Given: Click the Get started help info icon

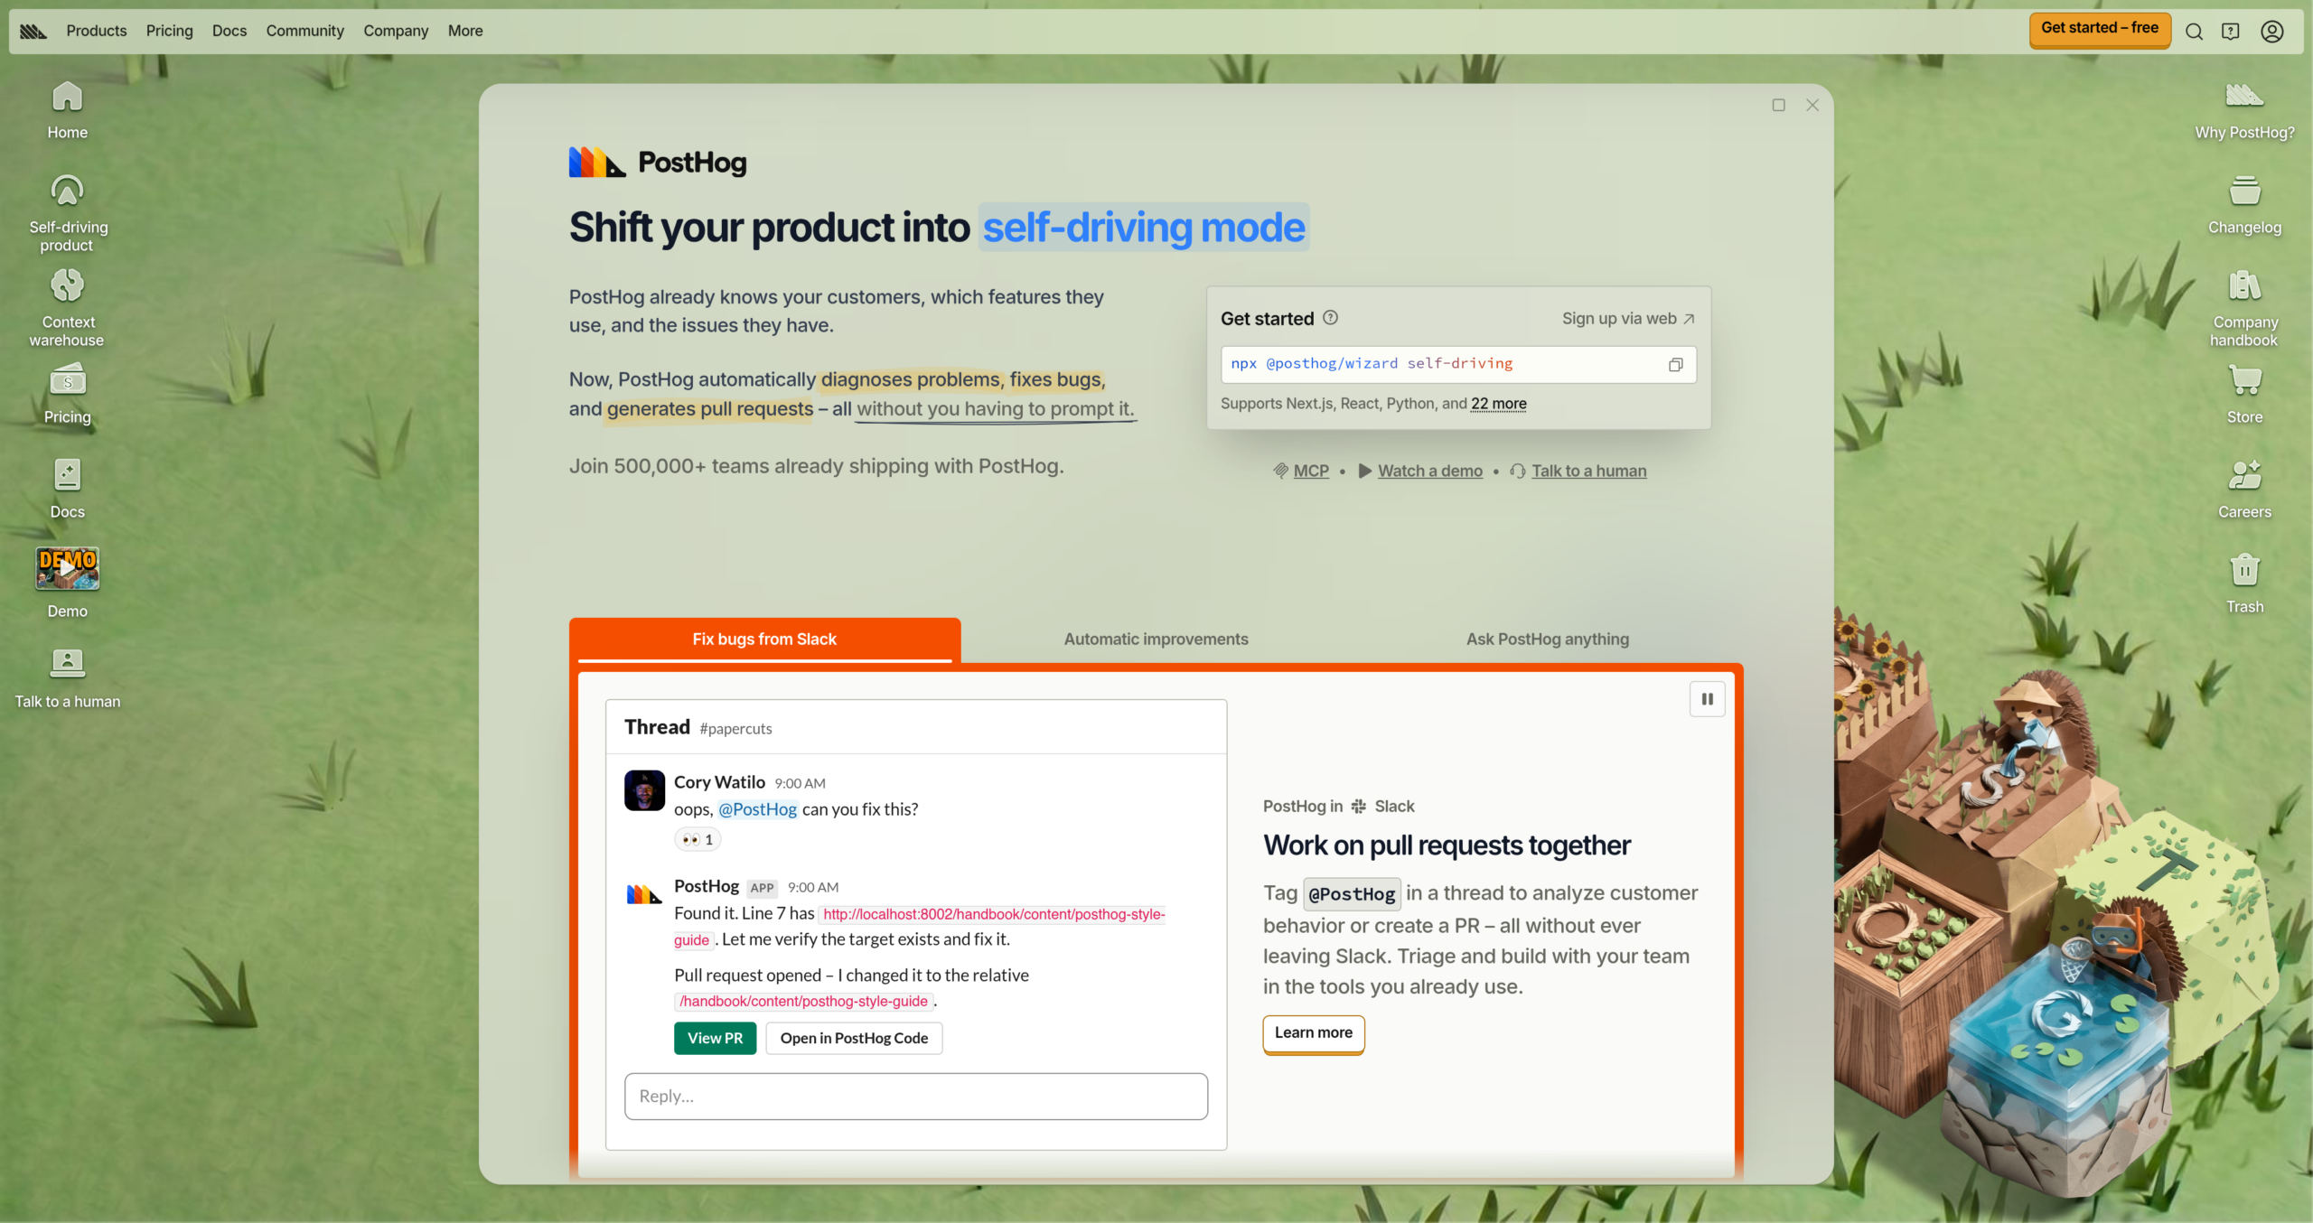Looking at the screenshot, I should (1330, 318).
